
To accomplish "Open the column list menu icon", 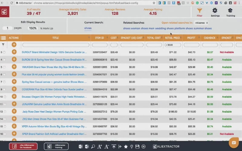I will pos(3,38).
